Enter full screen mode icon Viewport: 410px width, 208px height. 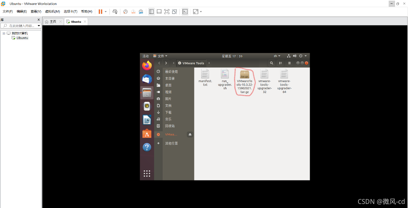click(x=167, y=12)
